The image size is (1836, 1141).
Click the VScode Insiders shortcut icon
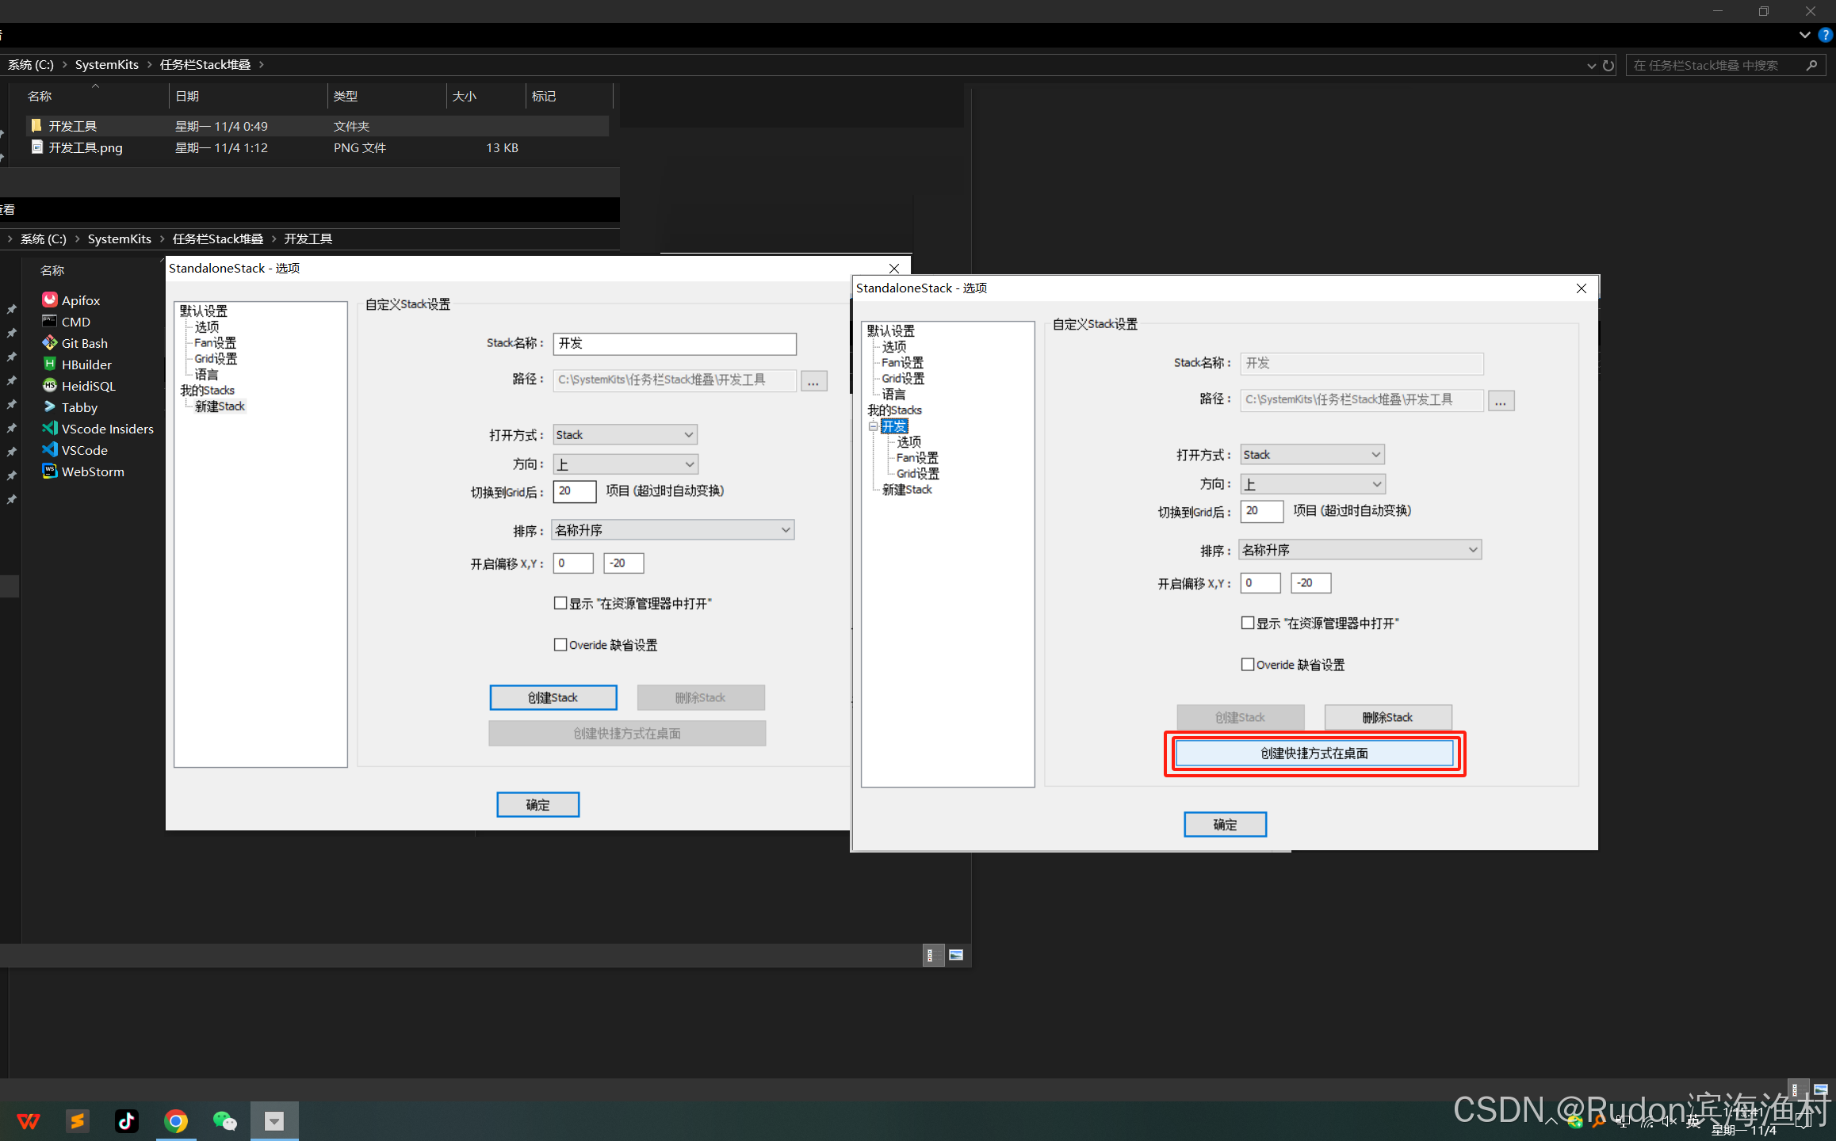click(50, 428)
